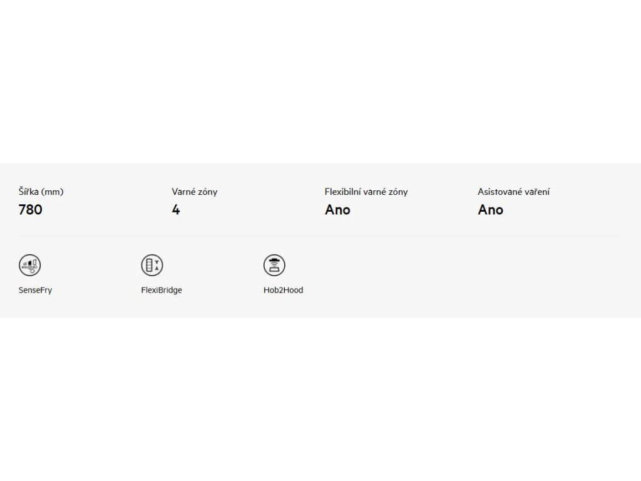
Task: Click the 'Hood' part of Hob2Hood caption
Action: [294, 290]
